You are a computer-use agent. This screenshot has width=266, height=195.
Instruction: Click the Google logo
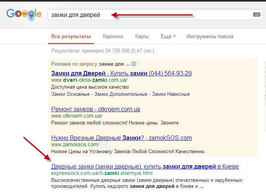click(24, 14)
